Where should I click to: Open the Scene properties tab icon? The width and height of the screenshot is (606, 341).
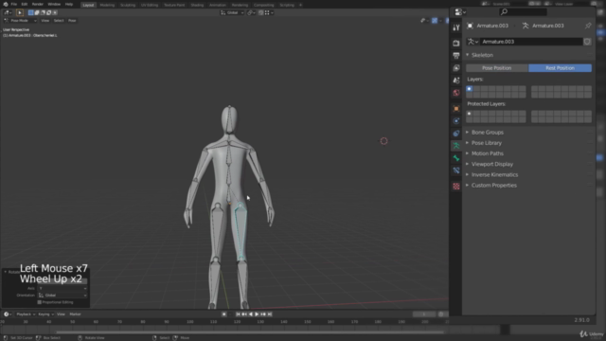tap(456, 80)
